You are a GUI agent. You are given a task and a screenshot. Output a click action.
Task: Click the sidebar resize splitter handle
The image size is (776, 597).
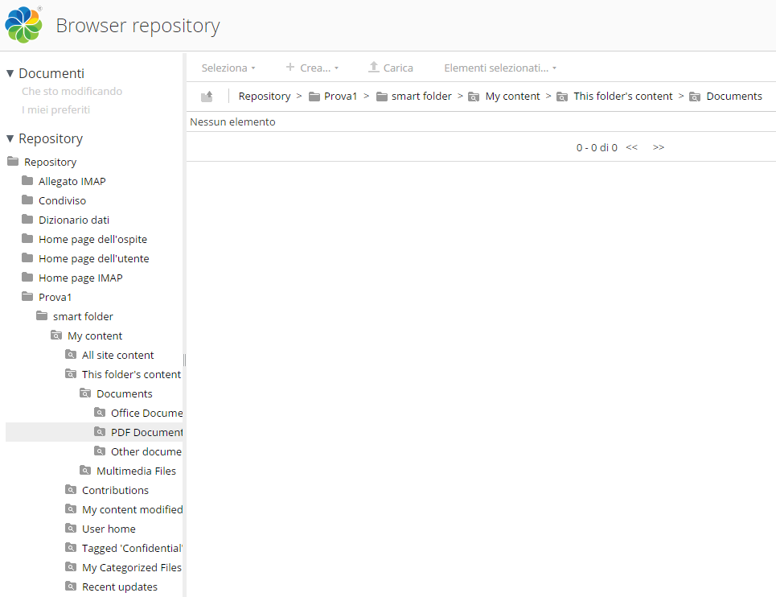tap(185, 360)
